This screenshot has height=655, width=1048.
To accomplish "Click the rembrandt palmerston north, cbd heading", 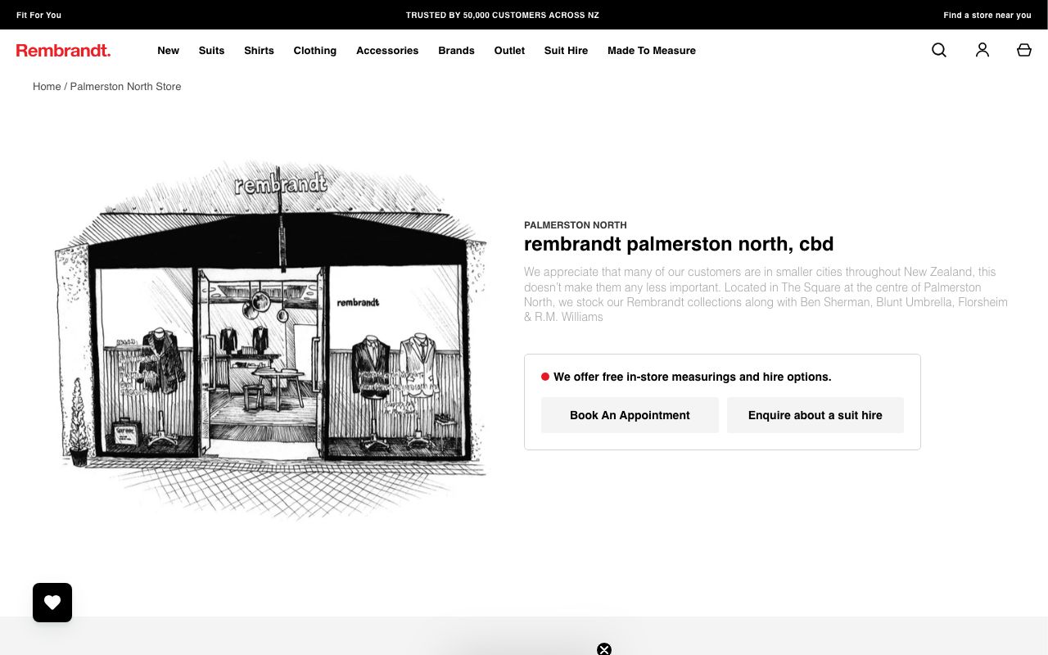I will (x=679, y=244).
